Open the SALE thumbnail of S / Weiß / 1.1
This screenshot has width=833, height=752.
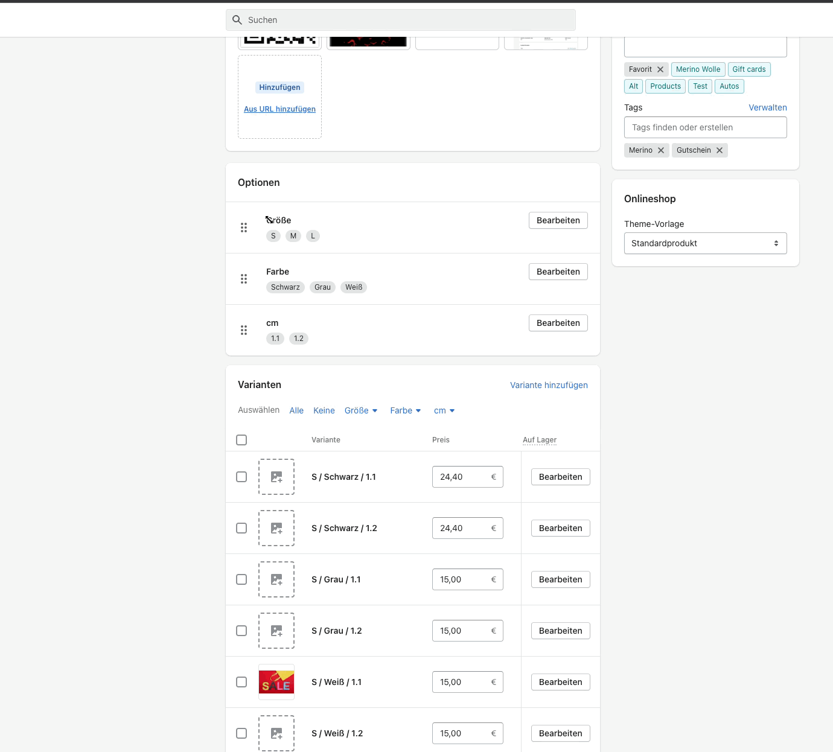click(x=276, y=682)
